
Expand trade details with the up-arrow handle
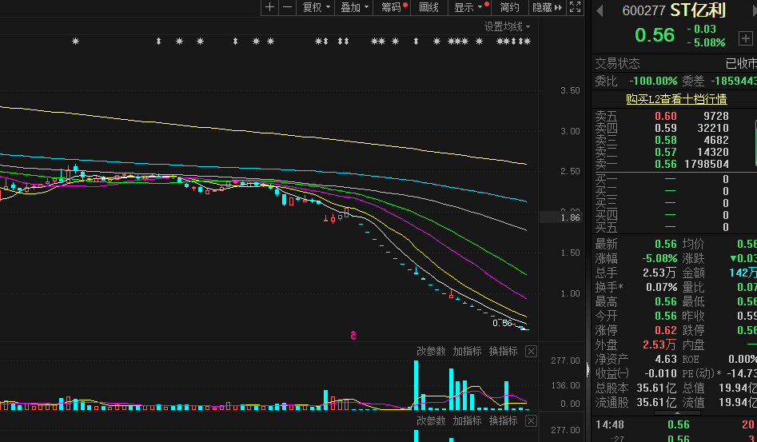click(x=677, y=413)
